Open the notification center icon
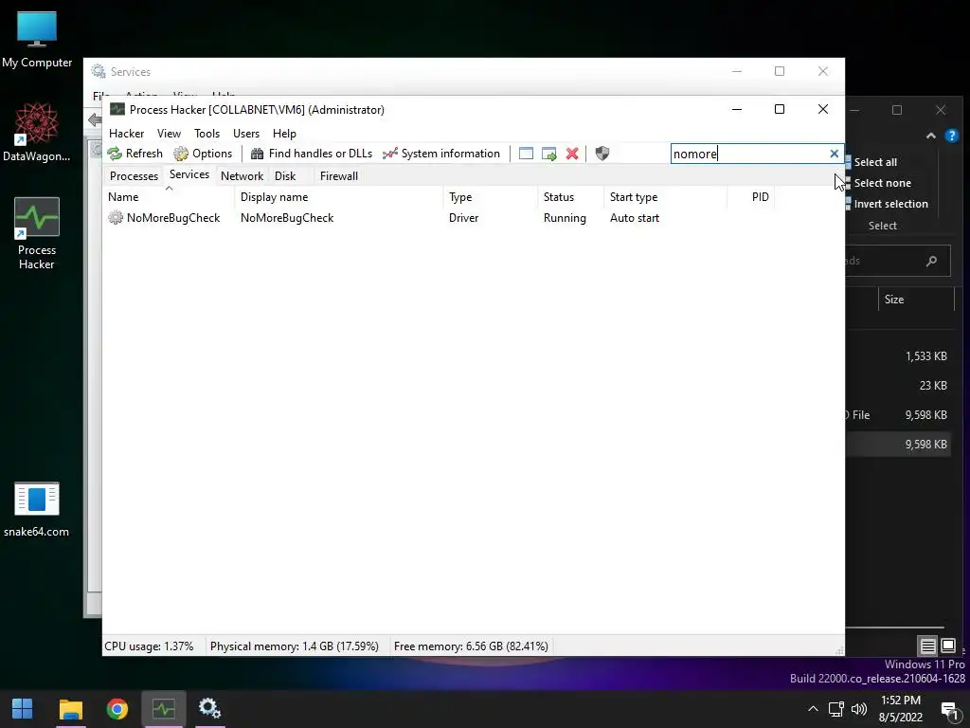 click(x=949, y=709)
